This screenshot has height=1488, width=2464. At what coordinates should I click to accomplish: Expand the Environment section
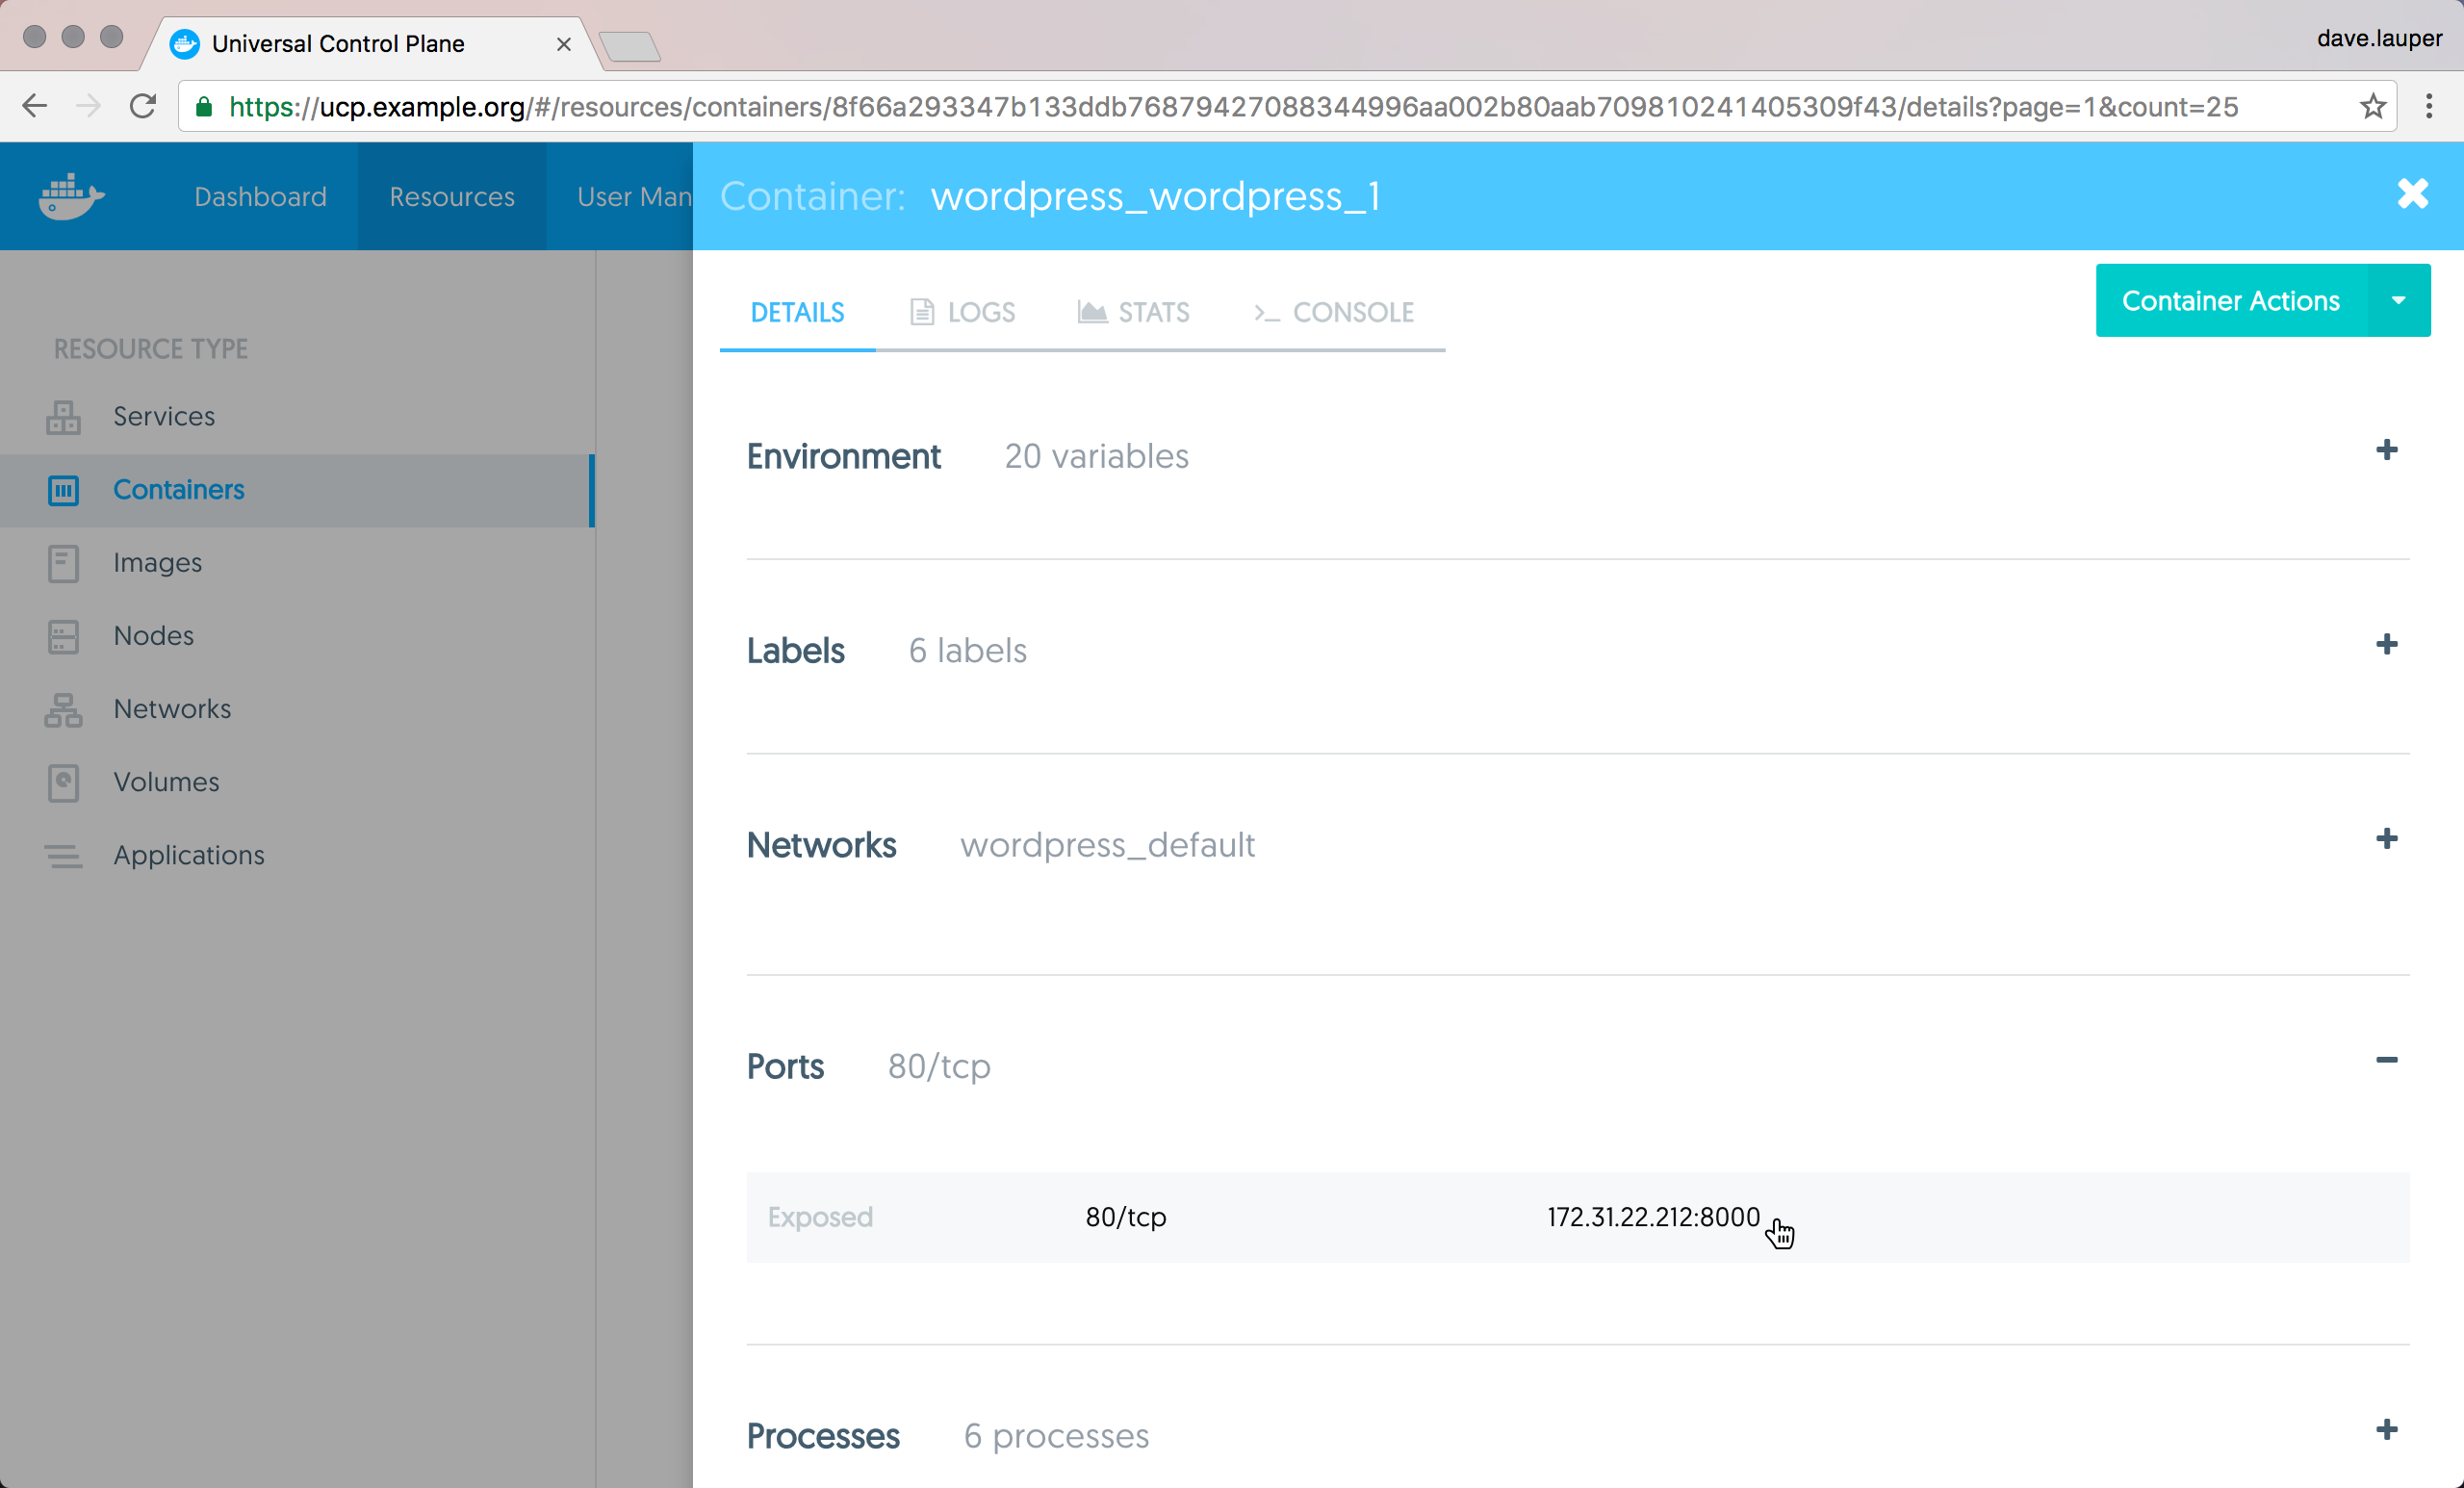click(2386, 450)
